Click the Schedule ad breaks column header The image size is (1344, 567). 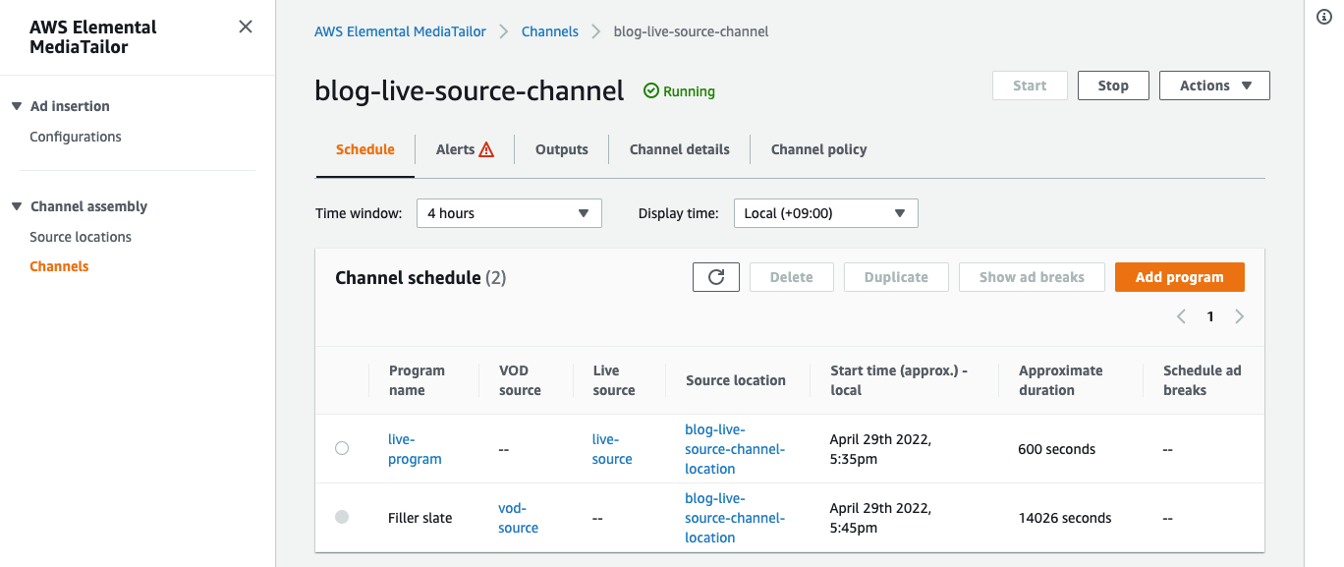point(1202,380)
